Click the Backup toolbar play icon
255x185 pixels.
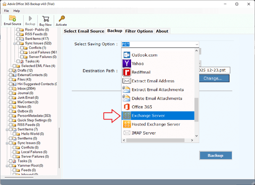(30, 19)
